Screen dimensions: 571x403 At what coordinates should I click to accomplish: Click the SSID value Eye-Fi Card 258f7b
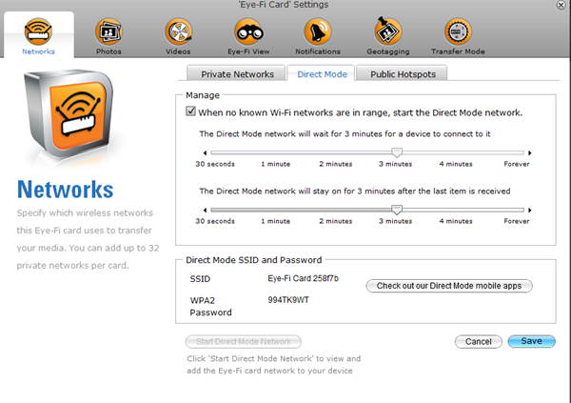(x=303, y=278)
